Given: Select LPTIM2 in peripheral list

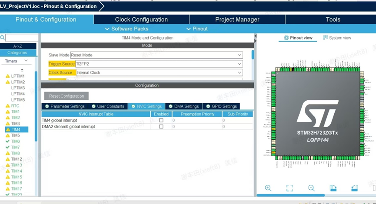Looking at the screenshot, I should tap(18, 82).
